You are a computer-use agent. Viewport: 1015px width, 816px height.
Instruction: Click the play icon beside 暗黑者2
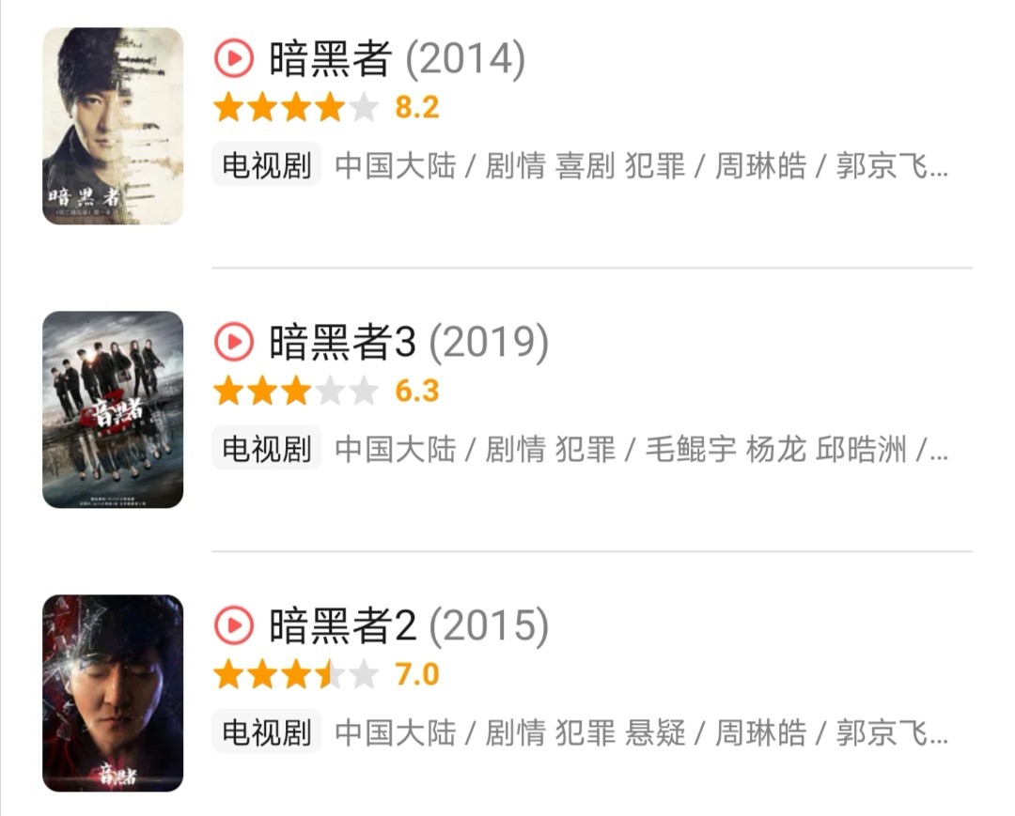point(233,626)
